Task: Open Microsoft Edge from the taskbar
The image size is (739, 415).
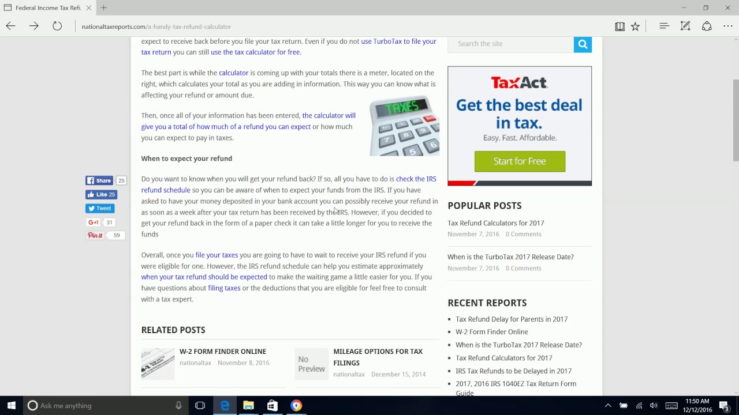Action: click(225, 405)
